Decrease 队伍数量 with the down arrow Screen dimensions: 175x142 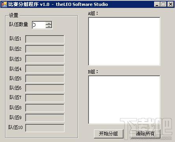(49, 26)
